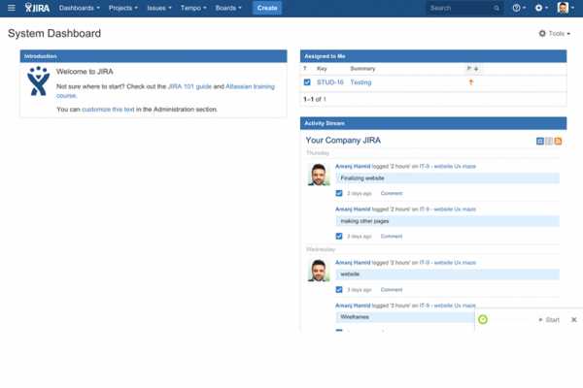This screenshot has width=583, height=388.
Task: Close the tracker popup with X
Action: coord(573,320)
